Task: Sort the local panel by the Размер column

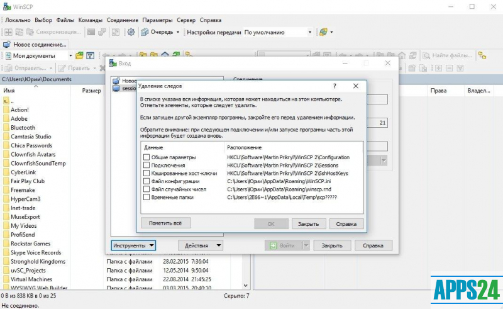Action: click(x=91, y=91)
